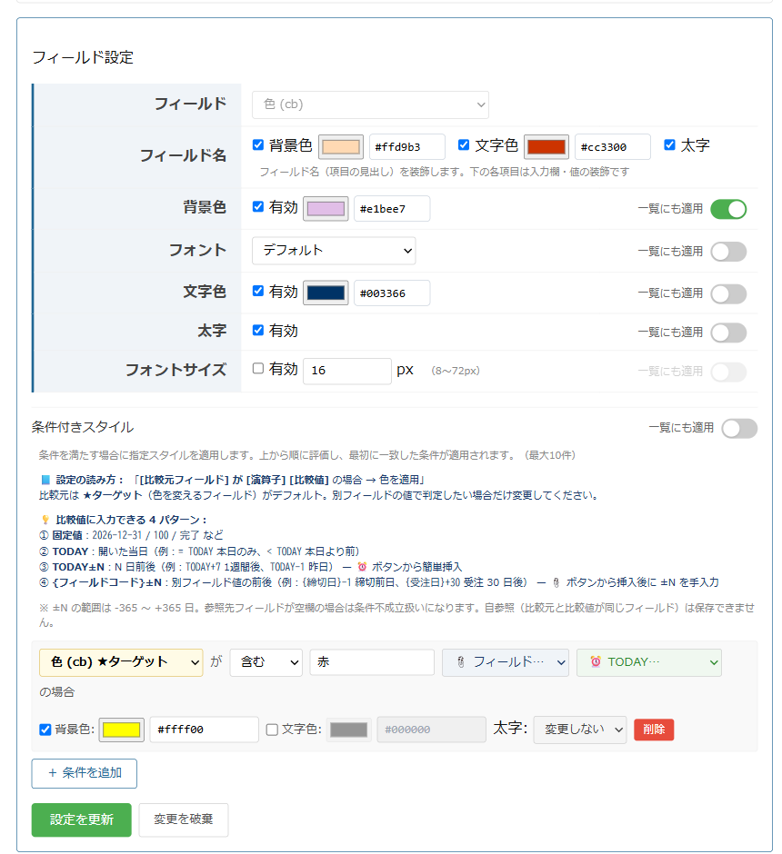Open 太字 変更しない dropdown

580,730
